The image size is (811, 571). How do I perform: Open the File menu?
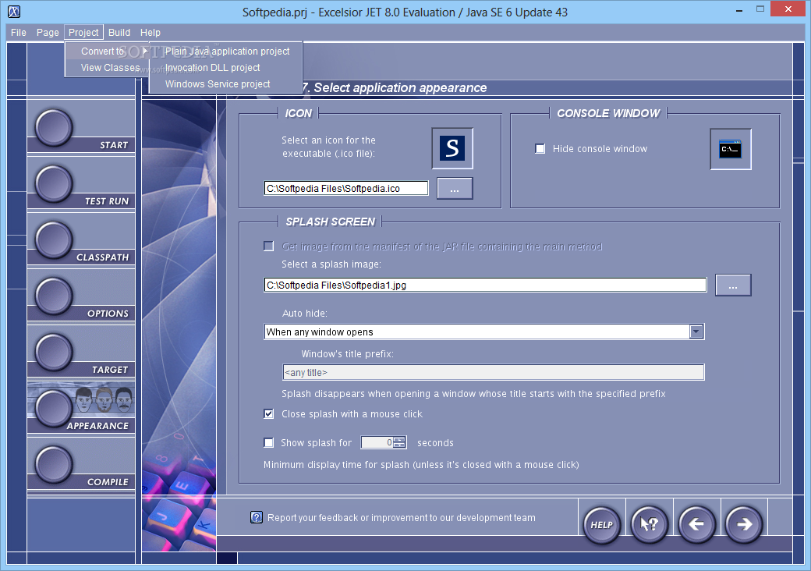pos(19,33)
